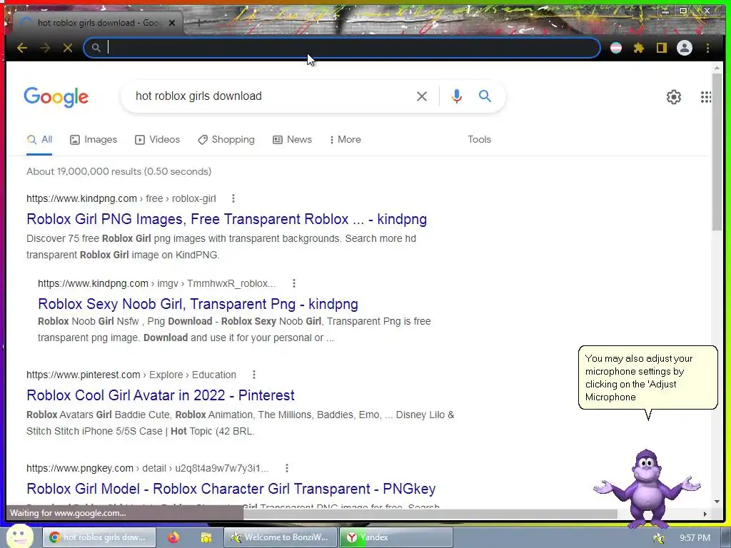Start voice search with microphone icon

pos(457,96)
